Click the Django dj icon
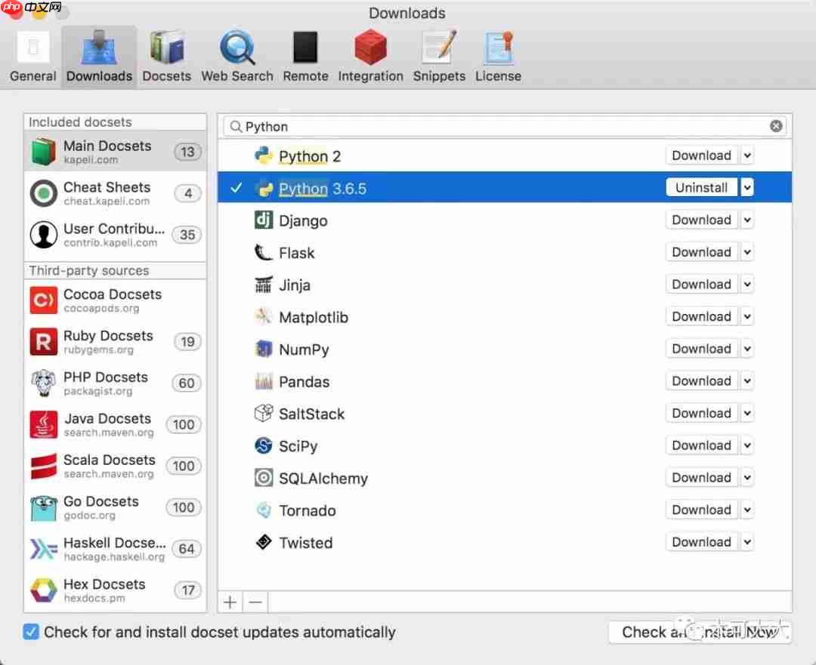The image size is (816, 665). 264,220
